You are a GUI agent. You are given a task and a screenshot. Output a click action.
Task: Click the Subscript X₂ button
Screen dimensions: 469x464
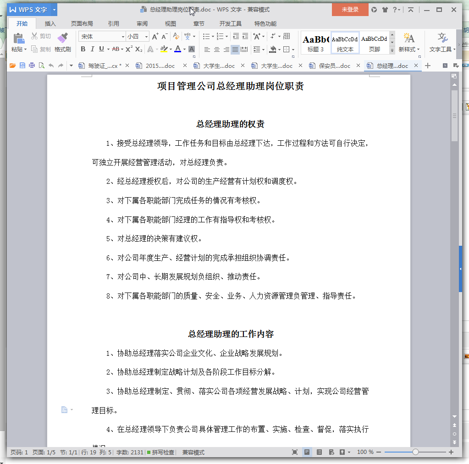click(x=138, y=49)
